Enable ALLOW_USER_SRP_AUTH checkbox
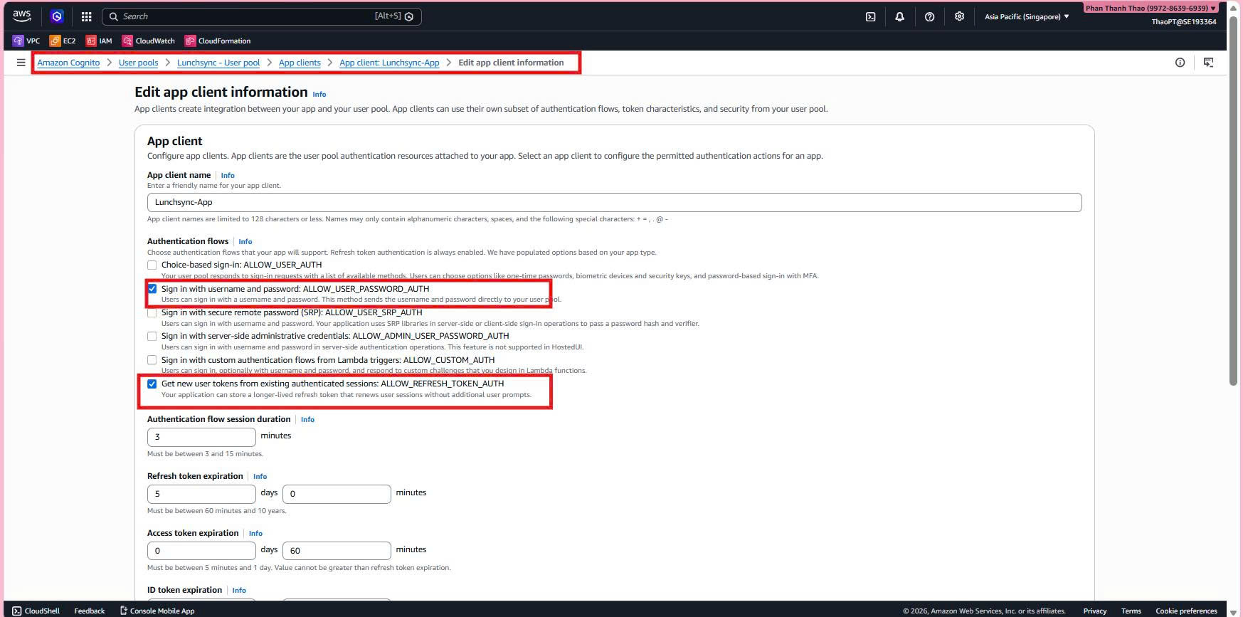1243x617 pixels. click(x=152, y=313)
